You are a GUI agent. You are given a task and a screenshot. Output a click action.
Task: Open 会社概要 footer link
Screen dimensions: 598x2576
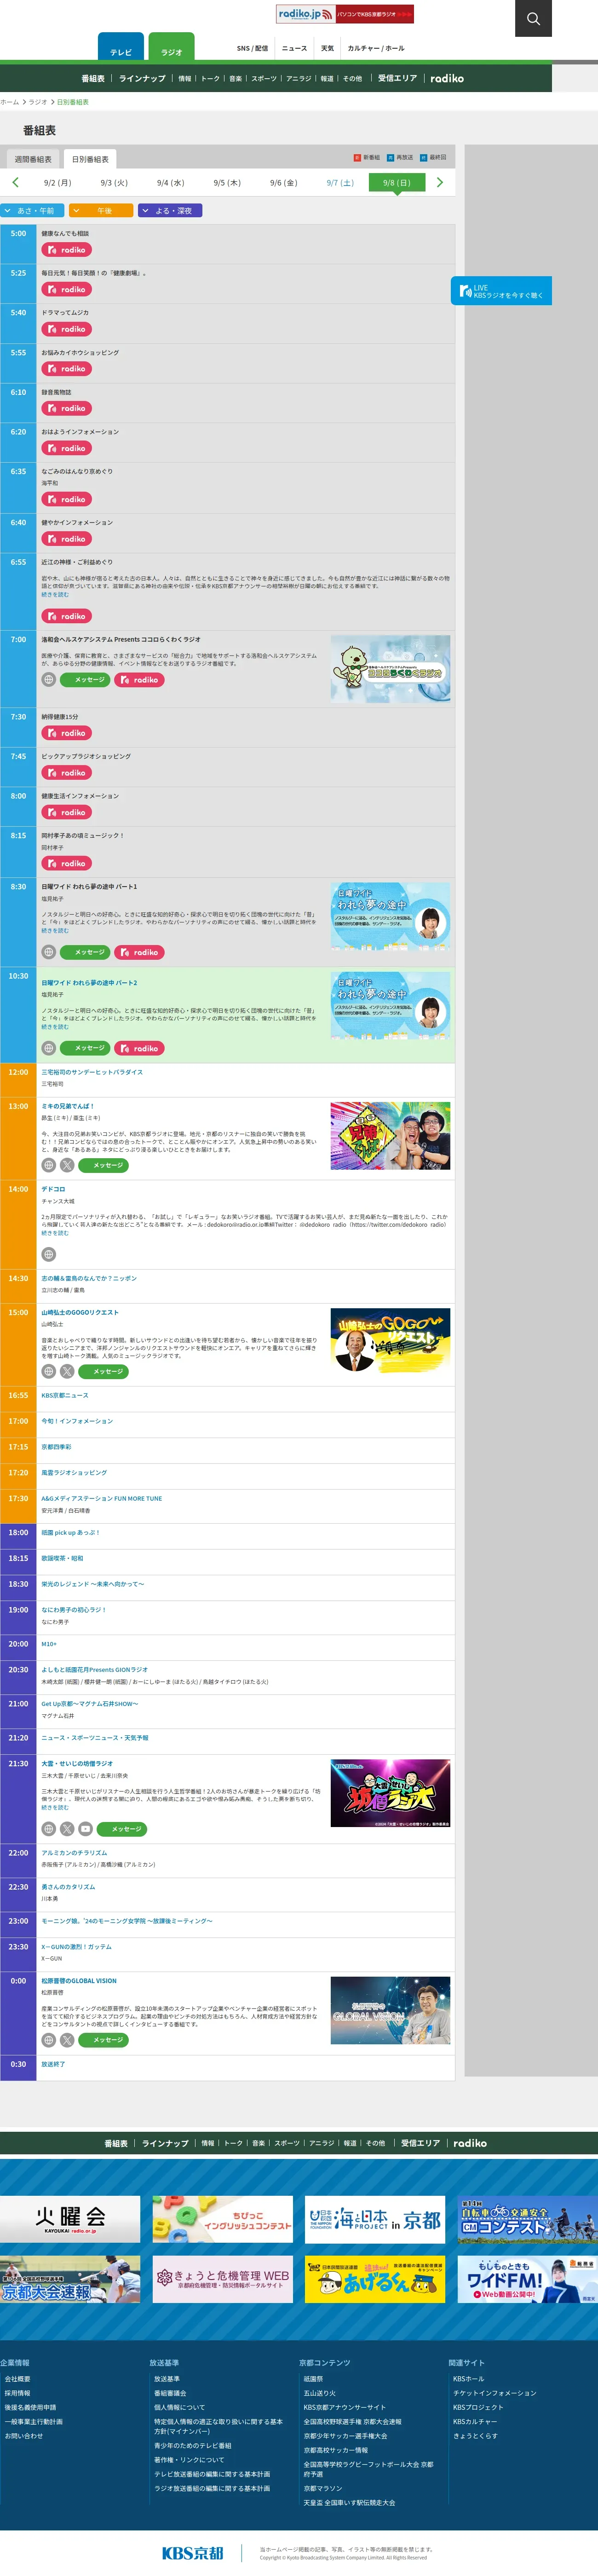17,2379
